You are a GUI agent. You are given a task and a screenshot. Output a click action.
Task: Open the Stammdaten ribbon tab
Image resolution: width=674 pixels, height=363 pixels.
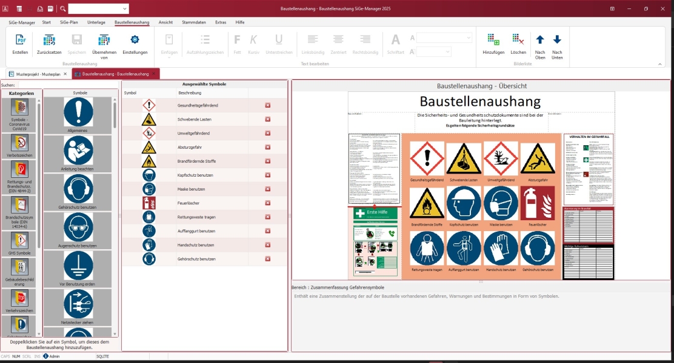click(194, 22)
